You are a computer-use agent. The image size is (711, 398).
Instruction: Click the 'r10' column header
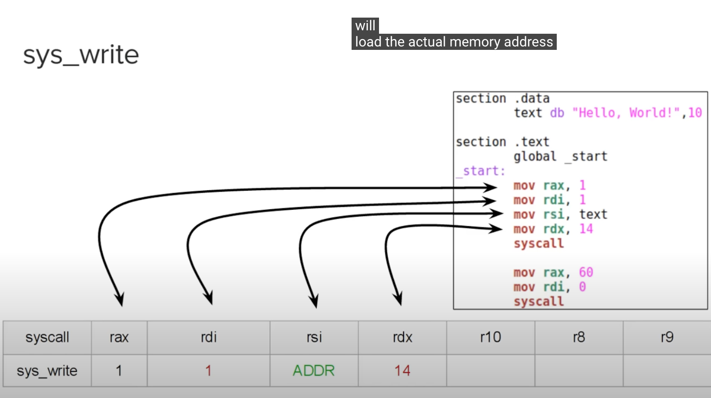click(491, 337)
